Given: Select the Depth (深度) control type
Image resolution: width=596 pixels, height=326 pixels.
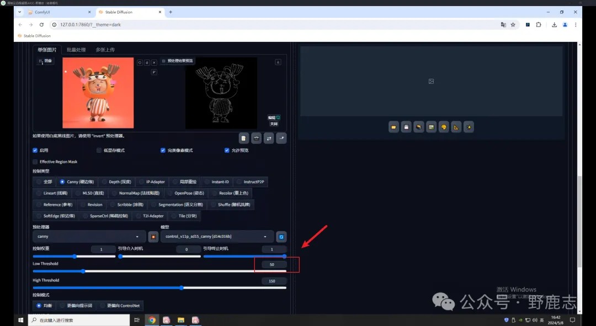Looking at the screenshot, I should (116, 182).
